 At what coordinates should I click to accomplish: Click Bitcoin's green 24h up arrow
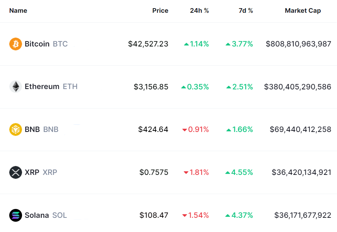pos(186,44)
